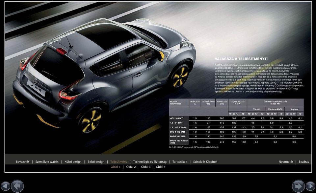The width and height of the screenshot is (316, 193).
Task: Click the TÉRFOGAT (L) column header
Action: point(195,103)
